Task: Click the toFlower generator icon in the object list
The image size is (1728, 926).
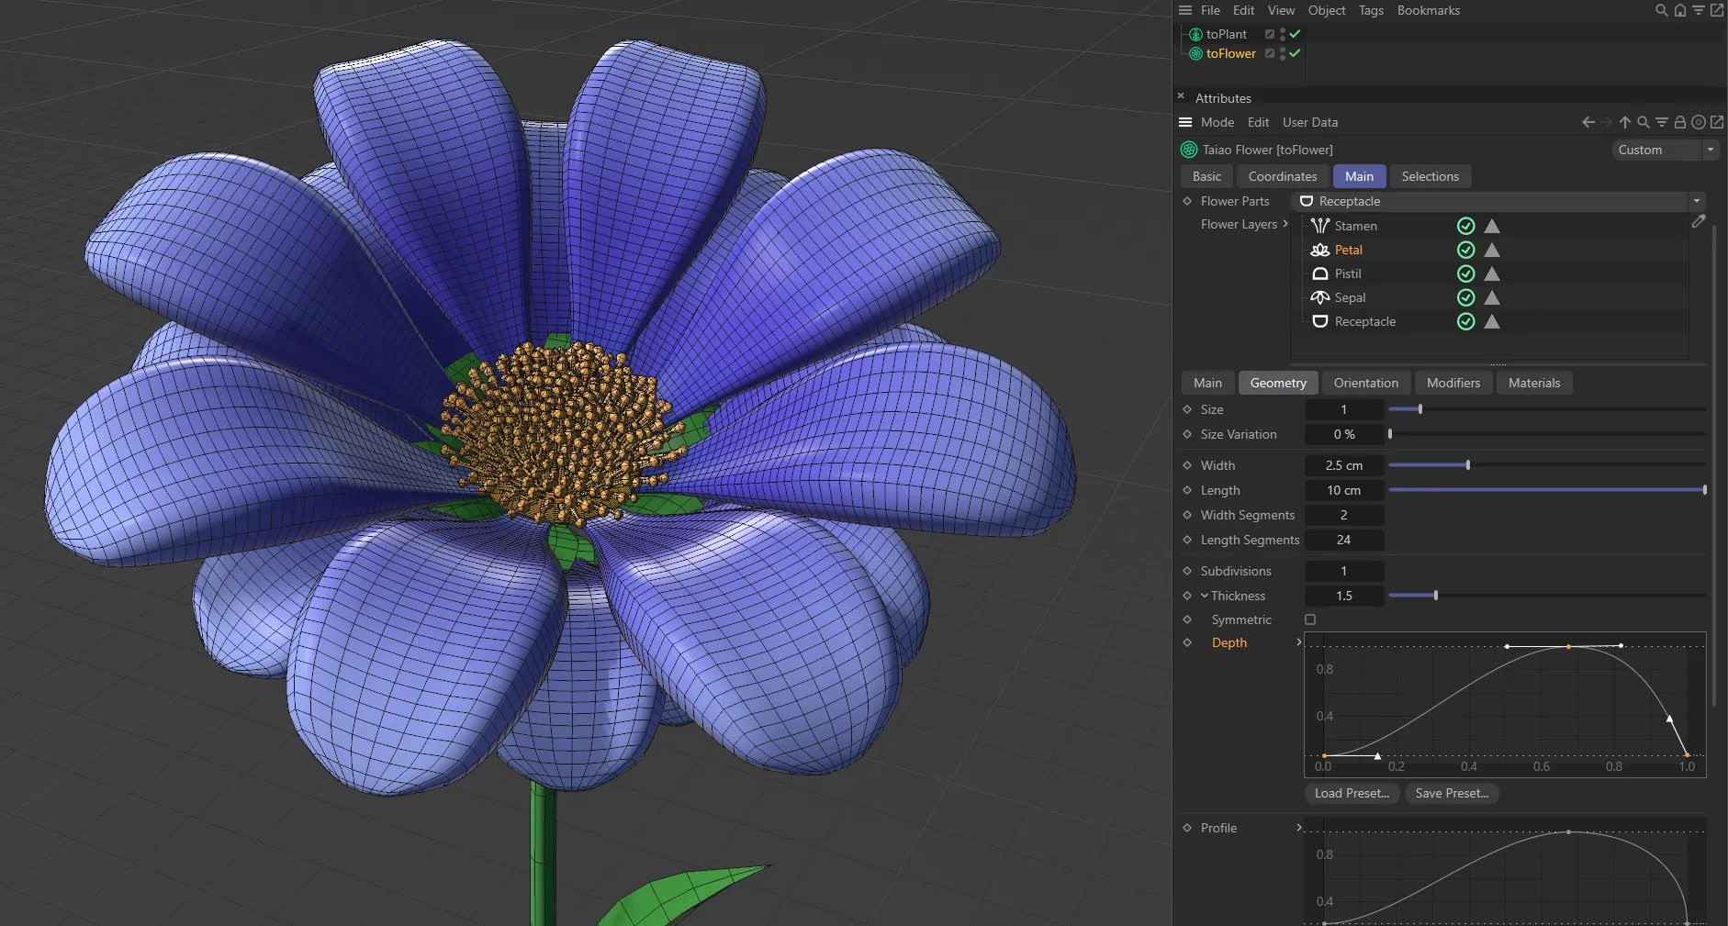Action: click(x=1195, y=53)
